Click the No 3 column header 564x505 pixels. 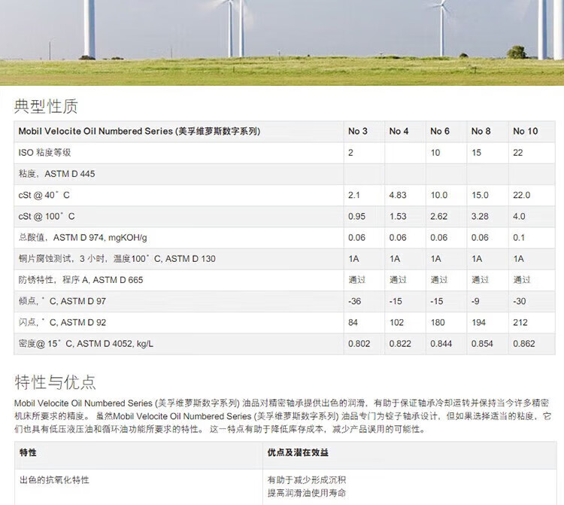click(x=358, y=131)
